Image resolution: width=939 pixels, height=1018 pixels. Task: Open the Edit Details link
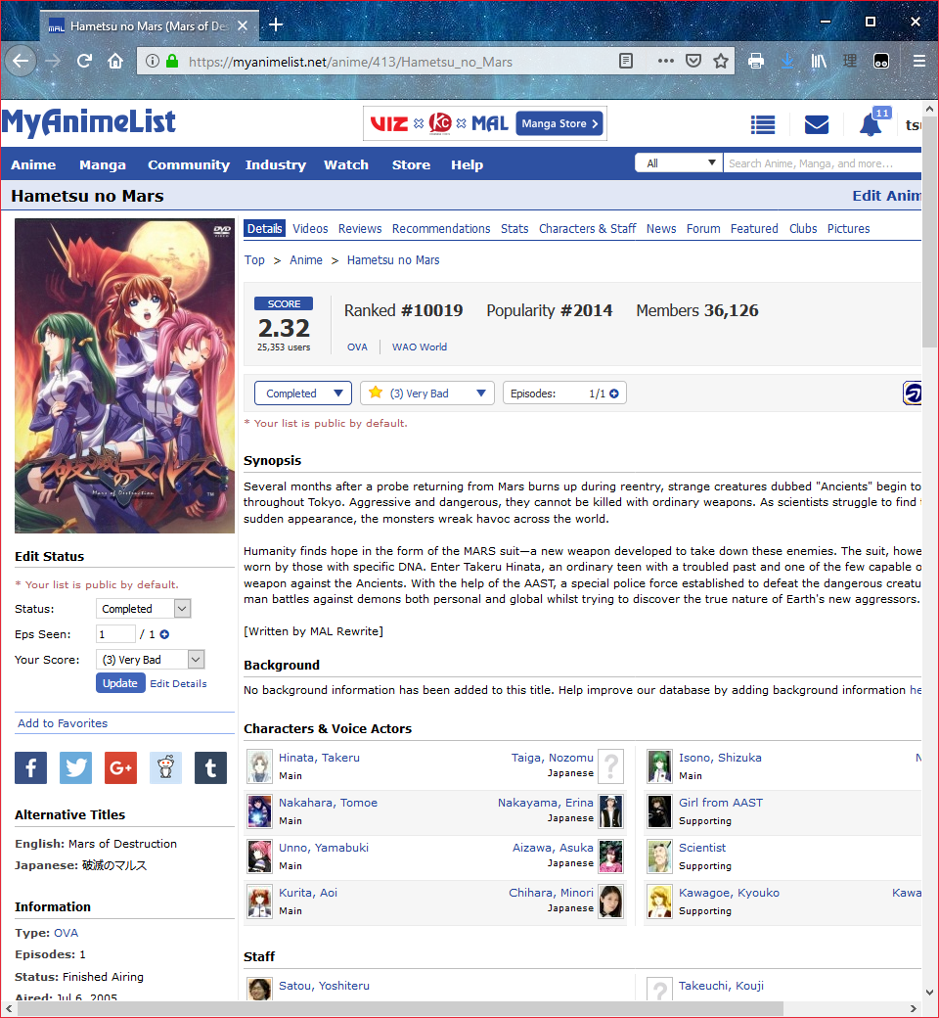178,683
